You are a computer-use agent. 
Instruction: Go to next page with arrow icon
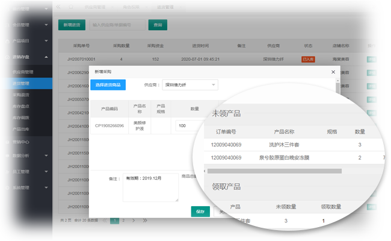coord(132,221)
